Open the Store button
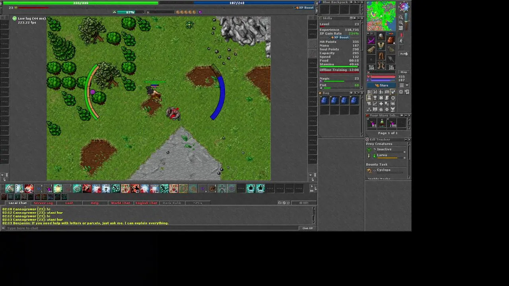 point(382,85)
